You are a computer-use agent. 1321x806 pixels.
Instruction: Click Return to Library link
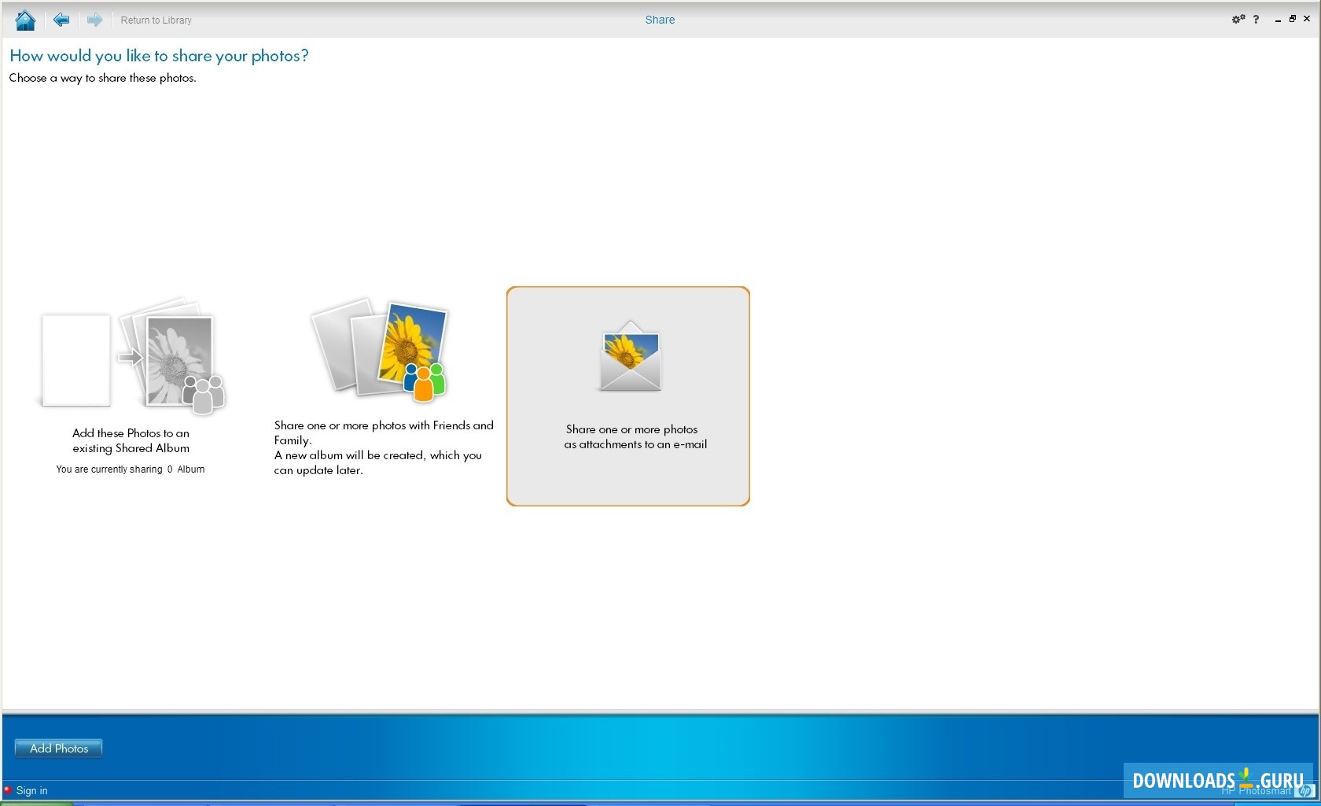click(x=156, y=20)
